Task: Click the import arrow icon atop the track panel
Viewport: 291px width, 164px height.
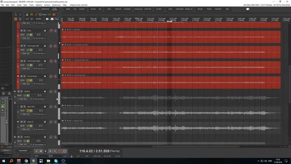Action: click(x=16, y=14)
